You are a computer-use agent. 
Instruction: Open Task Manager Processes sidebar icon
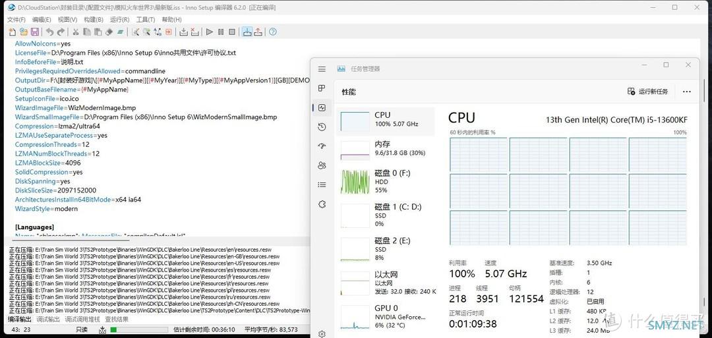click(322, 88)
